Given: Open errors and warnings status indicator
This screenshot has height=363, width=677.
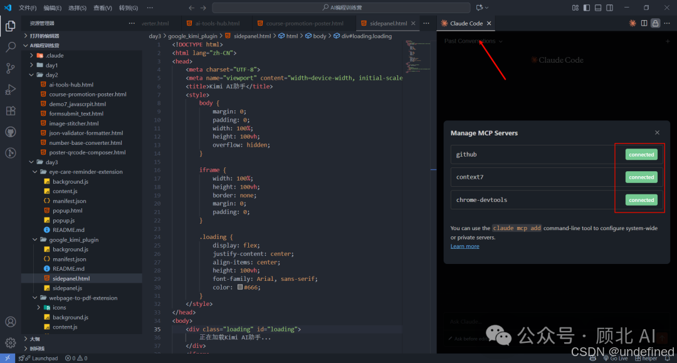Looking at the screenshot, I should point(76,358).
